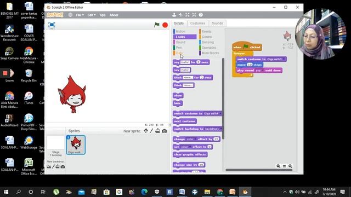Select the Pen block category
Screen dimensions: 351x197
tap(185, 48)
